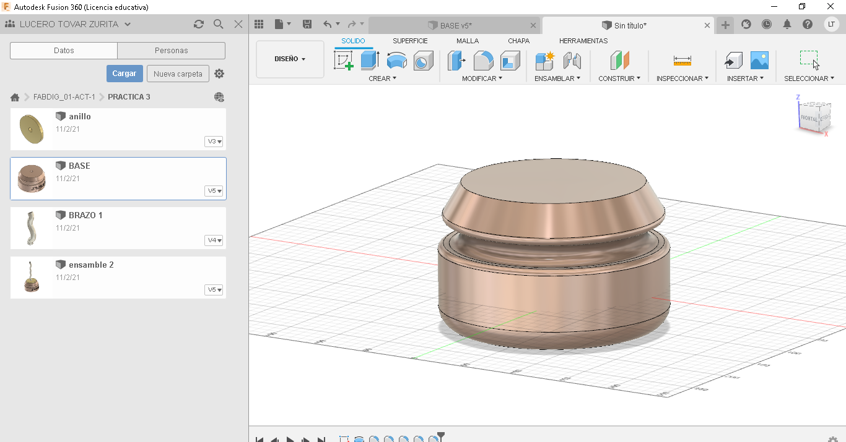Expand the INSPECCIONAR menu
Image resolution: width=846 pixels, height=442 pixels.
(682, 79)
